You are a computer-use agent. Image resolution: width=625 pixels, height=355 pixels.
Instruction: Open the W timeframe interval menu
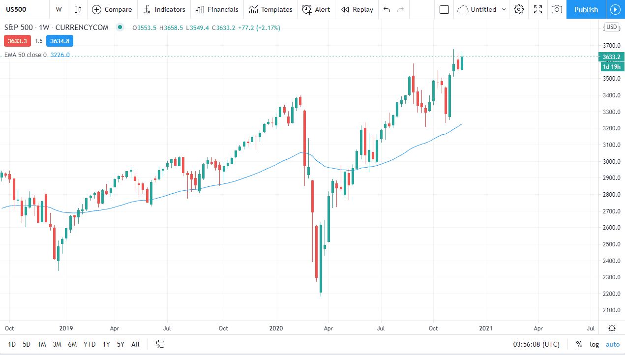[x=58, y=9]
